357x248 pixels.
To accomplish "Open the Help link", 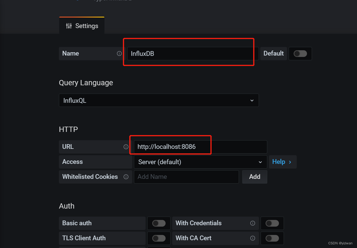I will click(x=278, y=162).
